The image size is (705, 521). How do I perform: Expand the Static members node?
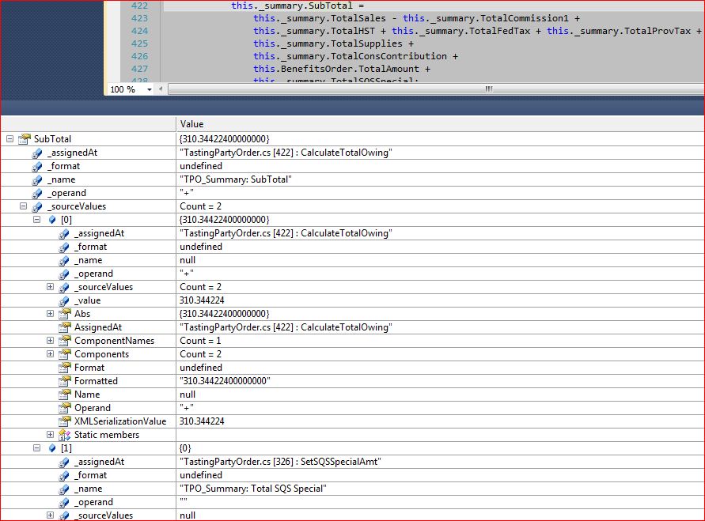tap(50, 435)
